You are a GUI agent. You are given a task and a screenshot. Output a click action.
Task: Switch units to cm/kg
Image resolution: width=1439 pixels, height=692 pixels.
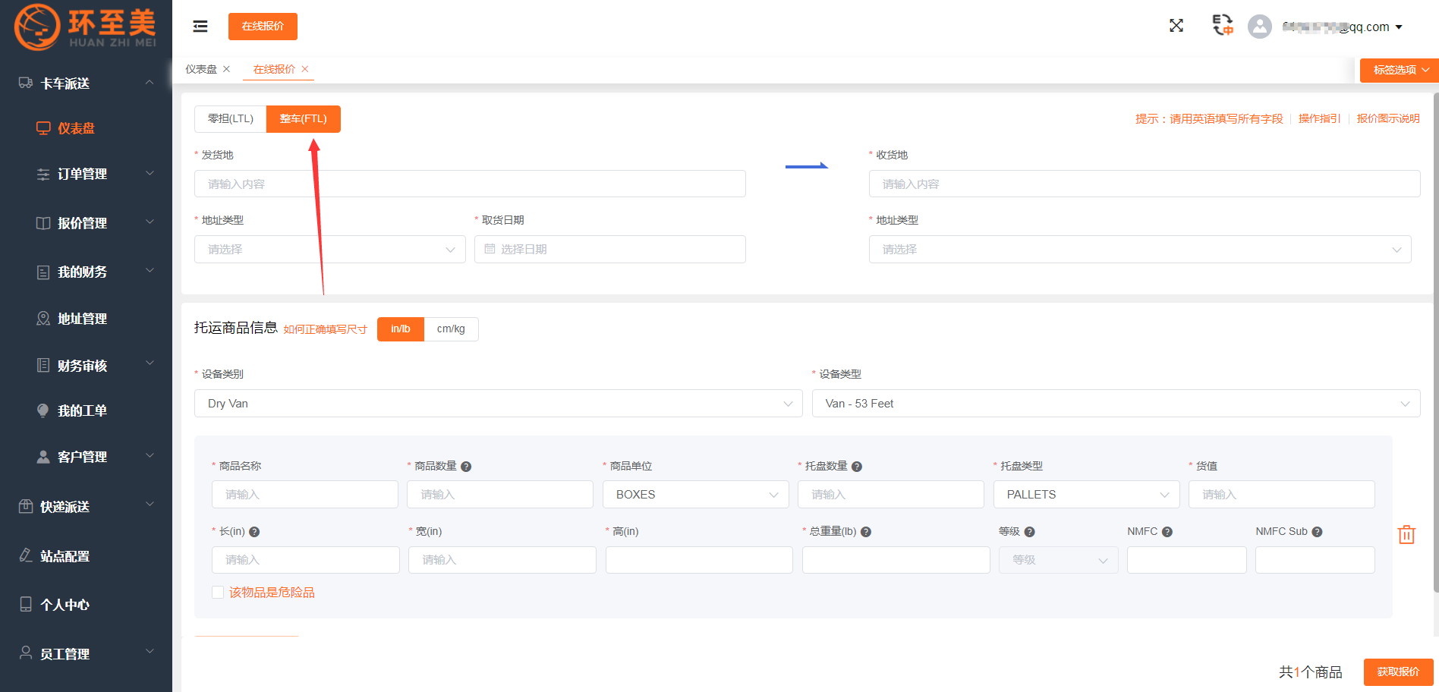point(451,329)
